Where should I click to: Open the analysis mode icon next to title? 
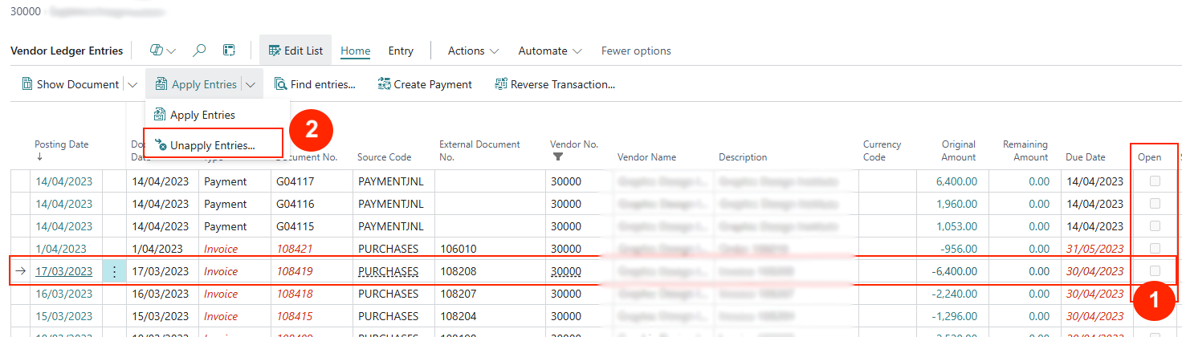(x=157, y=51)
